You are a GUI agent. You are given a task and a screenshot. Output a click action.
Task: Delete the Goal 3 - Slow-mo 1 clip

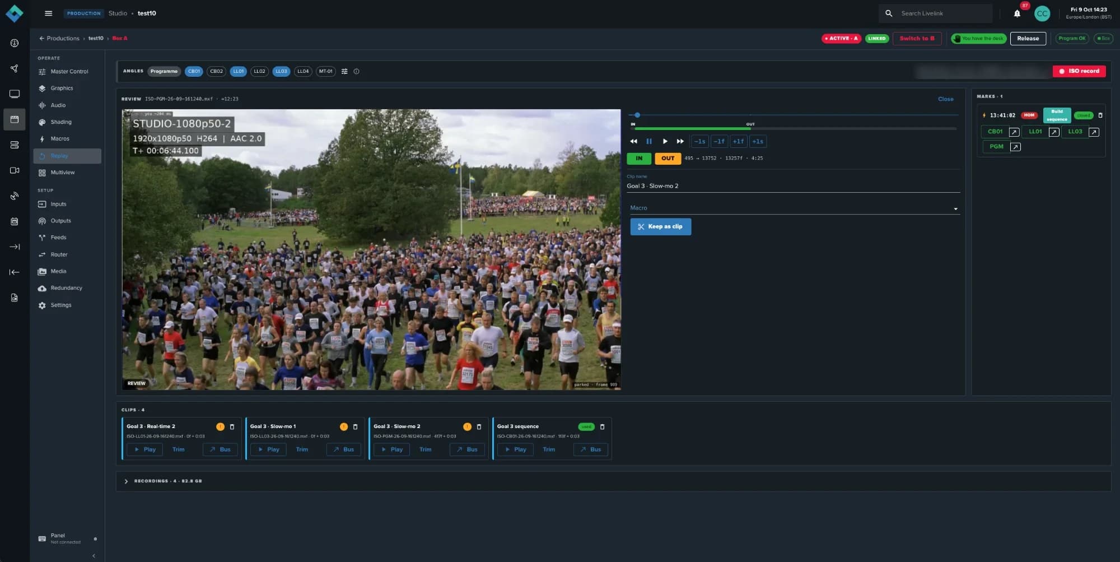pos(355,427)
